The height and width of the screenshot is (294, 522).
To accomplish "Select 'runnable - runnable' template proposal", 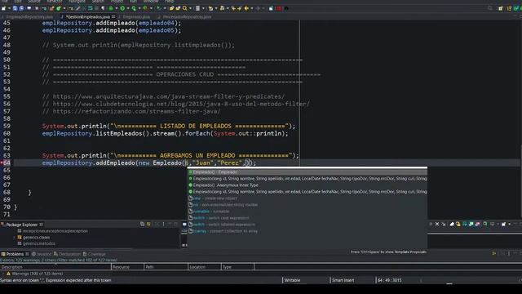I will 307,212.
